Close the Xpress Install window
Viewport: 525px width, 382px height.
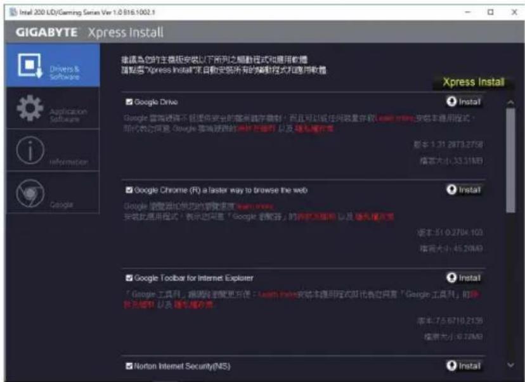514,12
